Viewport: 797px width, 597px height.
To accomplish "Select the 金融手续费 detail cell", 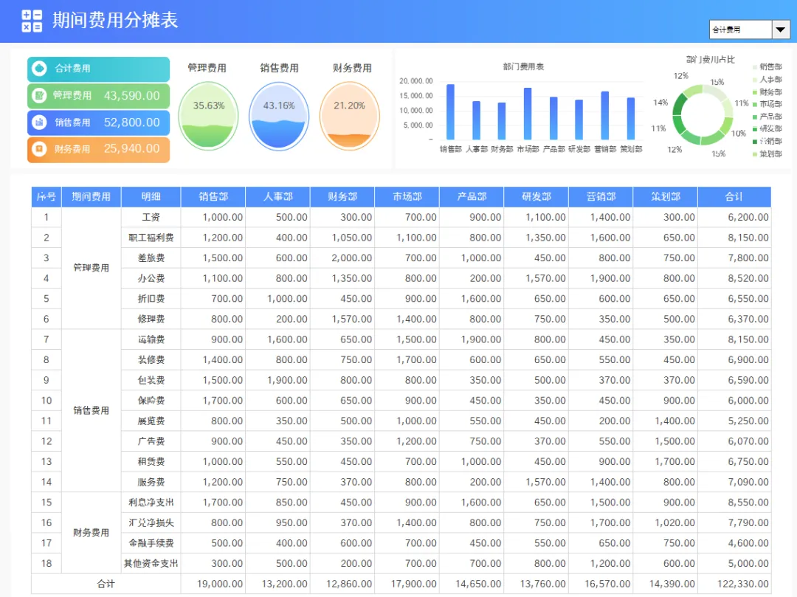I will tap(151, 542).
